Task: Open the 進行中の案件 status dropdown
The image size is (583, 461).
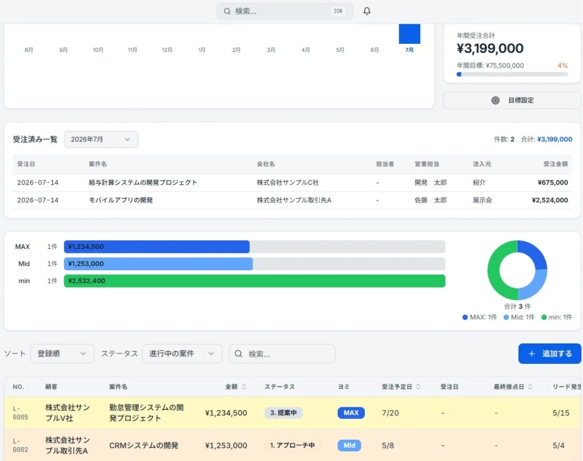Action: tap(182, 353)
